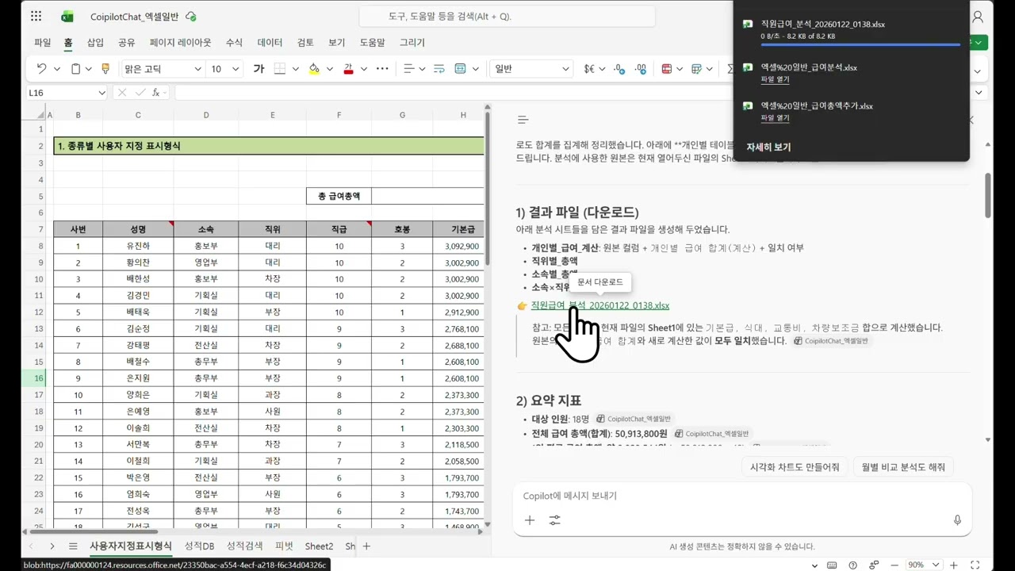Click 자세히 보기 in downloads popup
Viewport: 1015px width, 571px height.
pyautogui.click(x=768, y=147)
